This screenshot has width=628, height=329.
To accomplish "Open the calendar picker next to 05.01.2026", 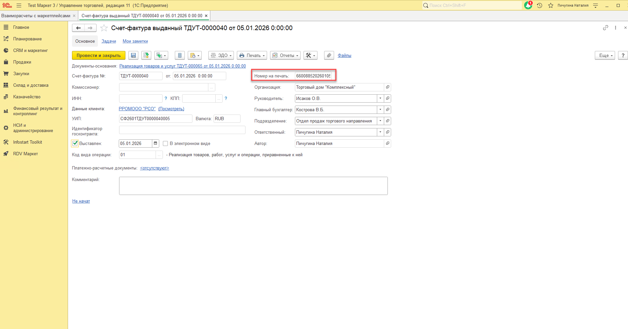I will point(155,143).
